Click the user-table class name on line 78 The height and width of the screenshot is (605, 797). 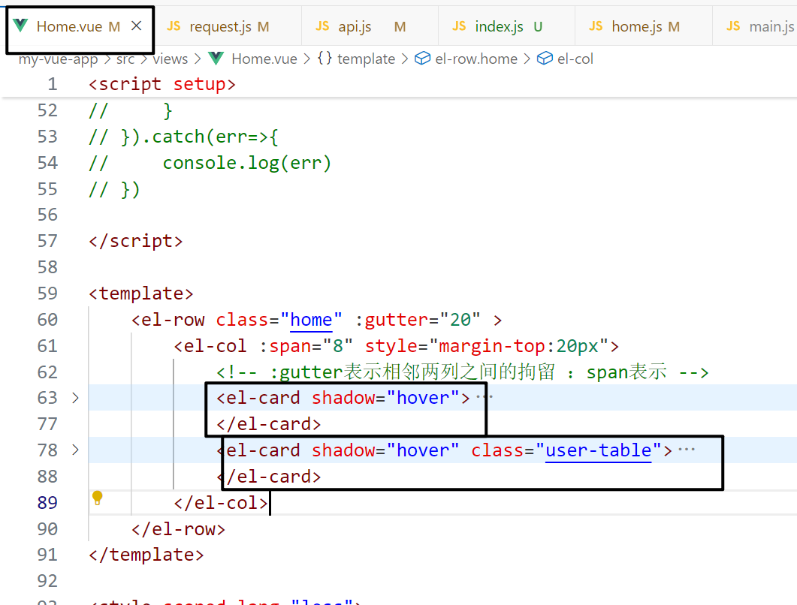coord(598,450)
